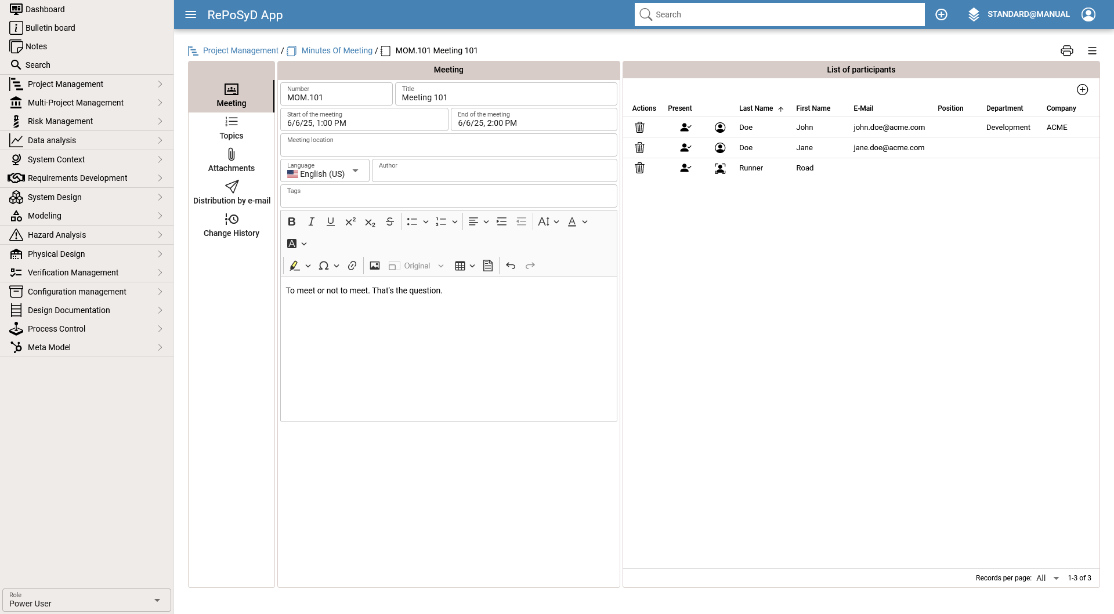Toggle the main navigation drawer

[191, 14]
